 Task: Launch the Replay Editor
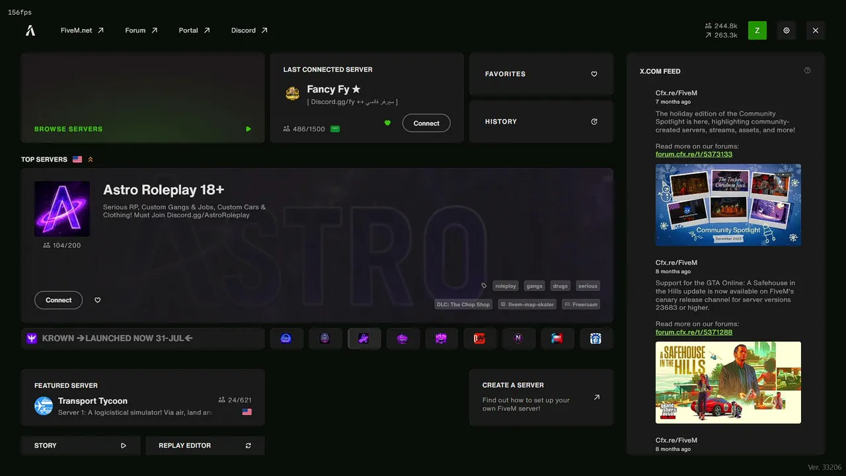click(205, 446)
